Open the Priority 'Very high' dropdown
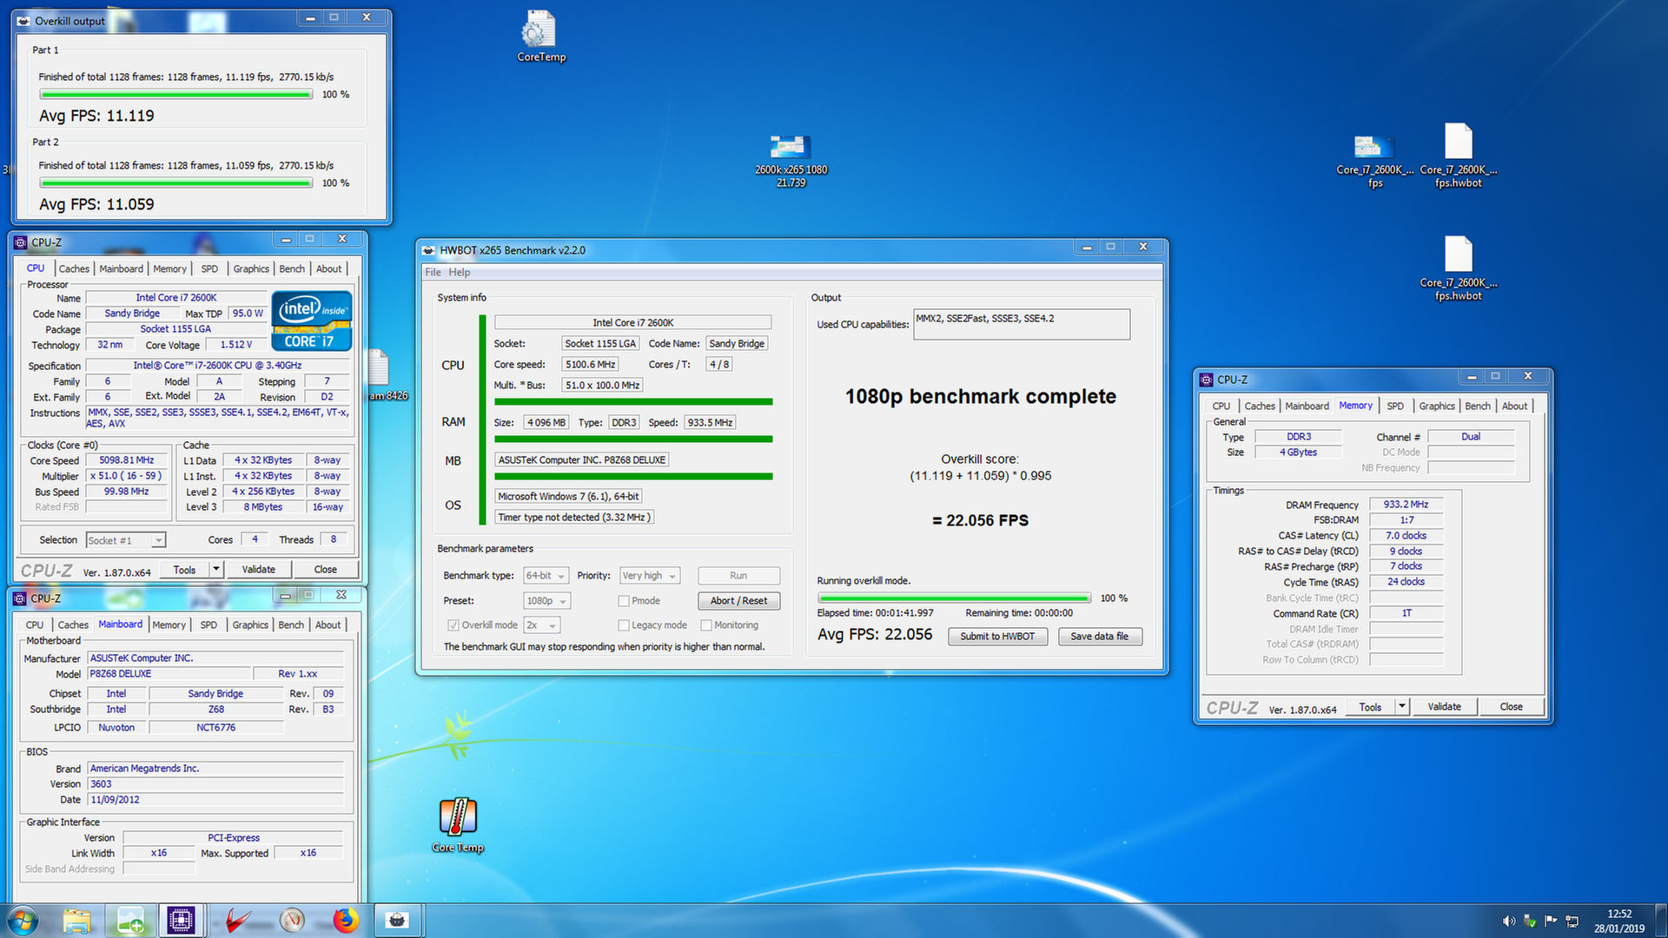 pyautogui.click(x=649, y=576)
